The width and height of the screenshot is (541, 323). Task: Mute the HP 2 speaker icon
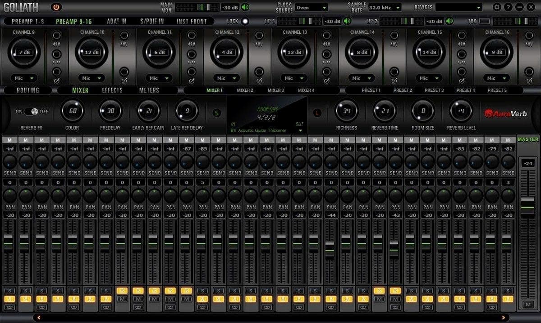click(449, 21)
